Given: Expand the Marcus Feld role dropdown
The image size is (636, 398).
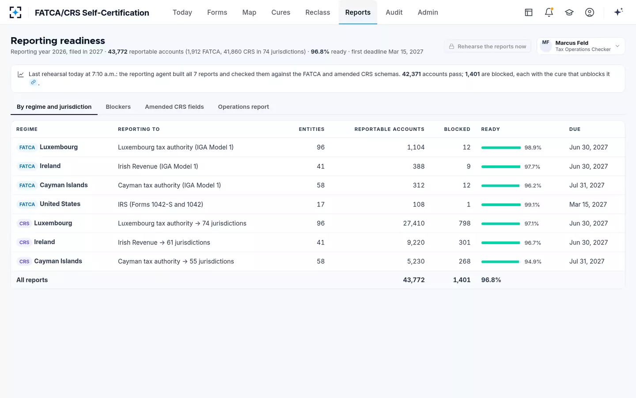Looking at the screenshot, I should (x=581, y=46).
